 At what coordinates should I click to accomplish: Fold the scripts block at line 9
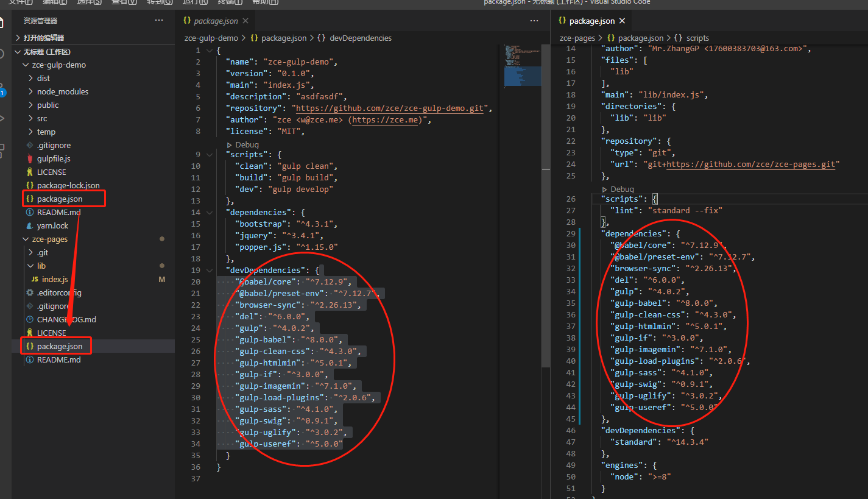211,154
